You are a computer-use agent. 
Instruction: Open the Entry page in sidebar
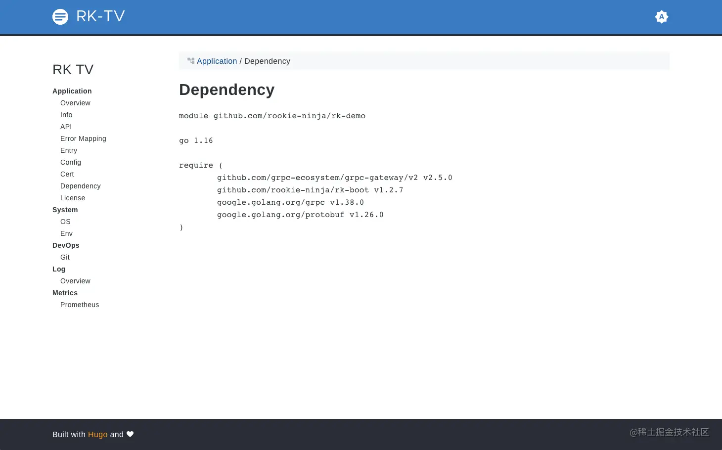tap(69, 150)
